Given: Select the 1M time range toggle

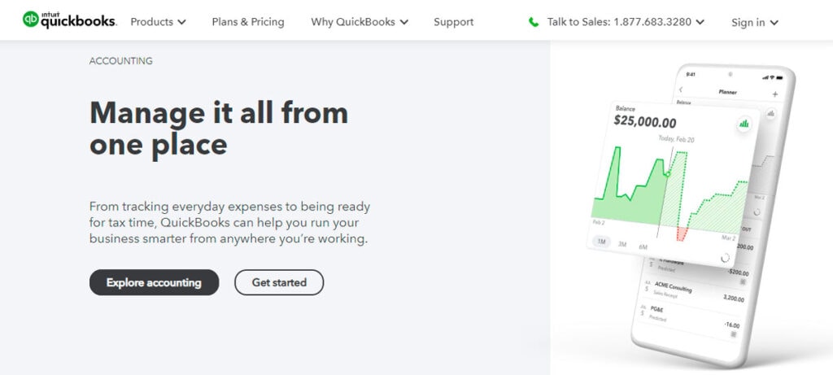Looking at the screenshot, I should [602, 243].
